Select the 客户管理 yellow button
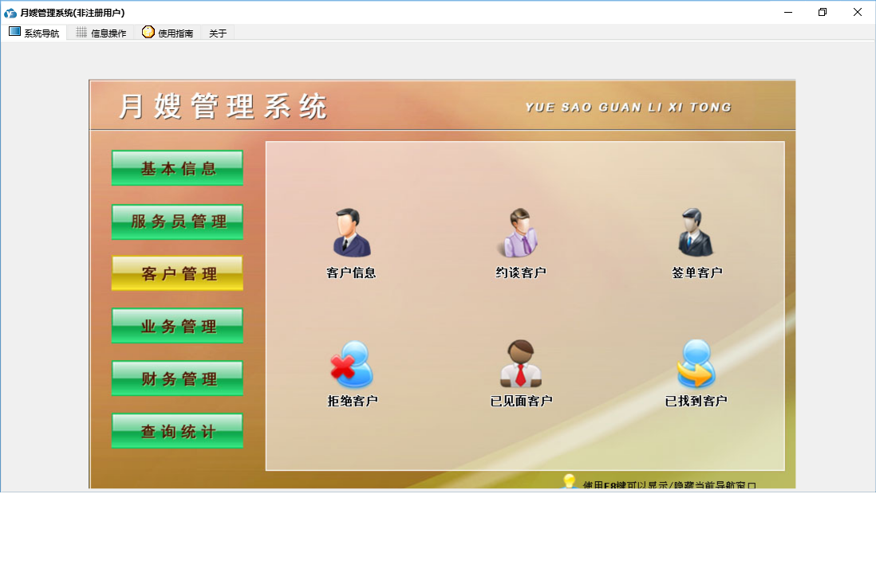Image resolution: width=876 pixels, height=568 pixels. [178, 273]
